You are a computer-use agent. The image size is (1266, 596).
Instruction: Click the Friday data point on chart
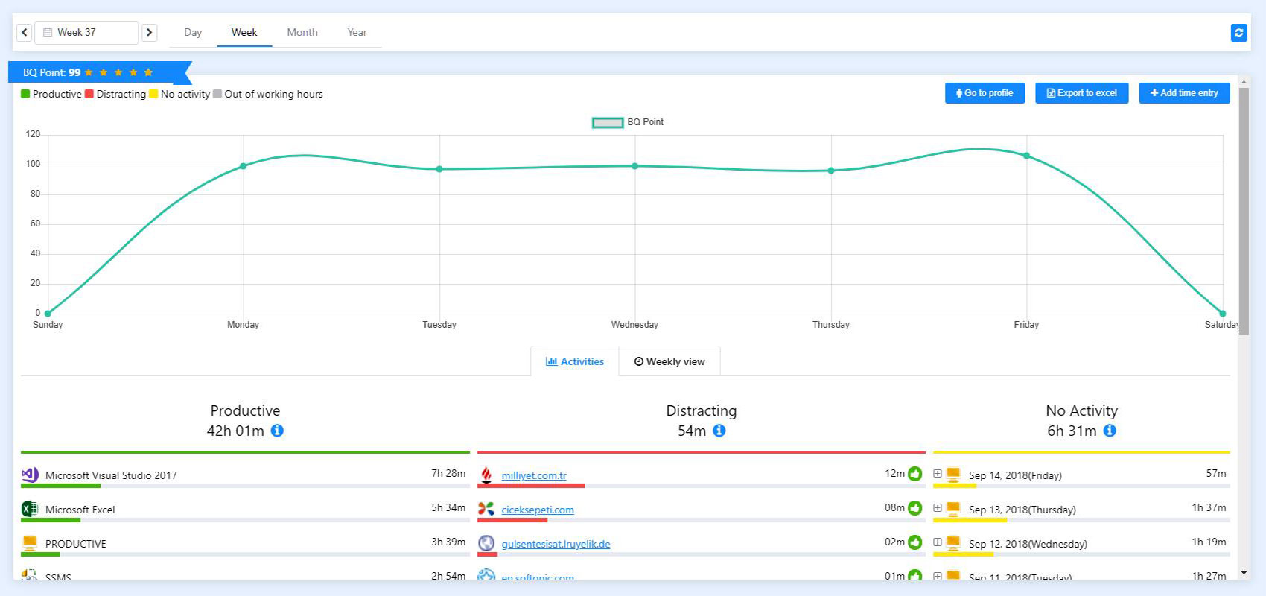pyautogui.click(x=1026, y=156)
